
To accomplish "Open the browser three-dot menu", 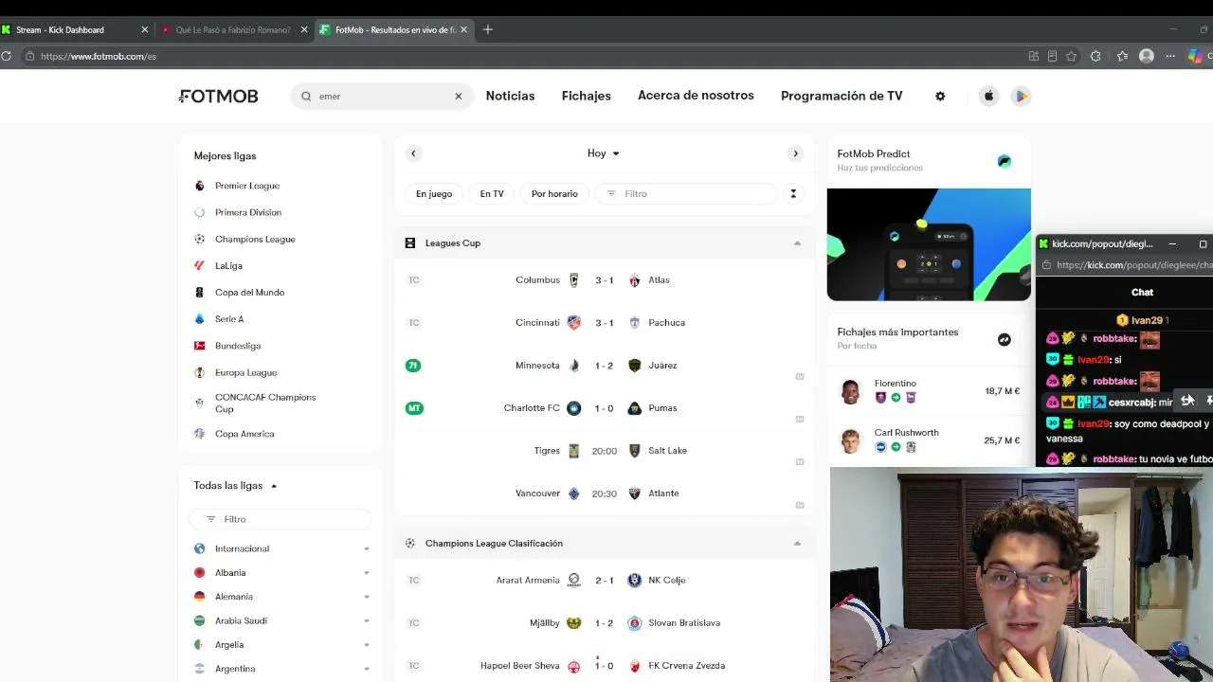I will point(1170,56).
